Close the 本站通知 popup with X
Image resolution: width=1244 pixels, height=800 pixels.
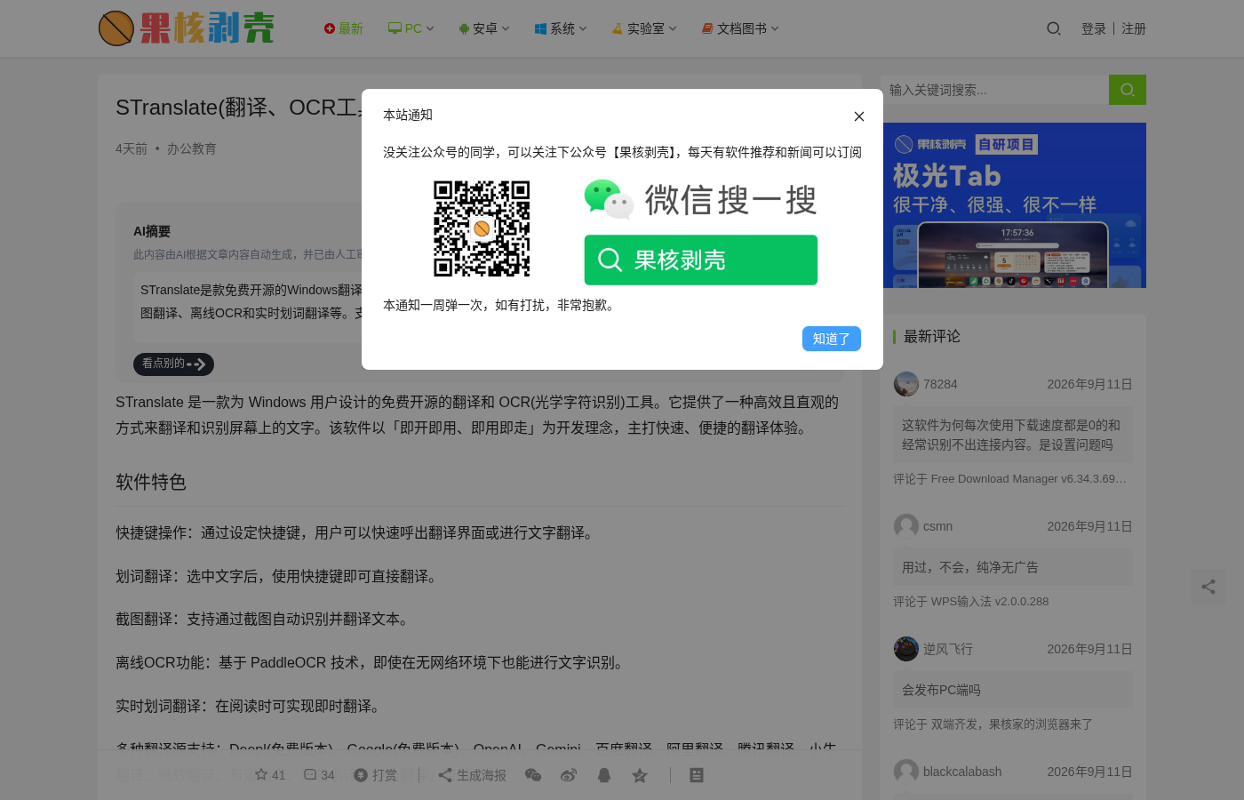click(x=859, y=116)
